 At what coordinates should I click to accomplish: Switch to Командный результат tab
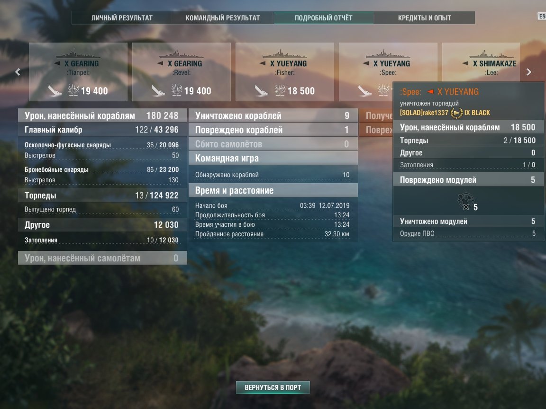coord(223,18)
